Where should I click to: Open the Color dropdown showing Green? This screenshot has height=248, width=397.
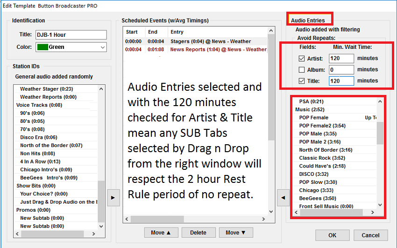tap(102, 47)
